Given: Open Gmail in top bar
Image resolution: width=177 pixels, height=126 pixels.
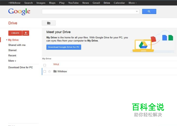Looking at the screenshot, I should [96, 3].
